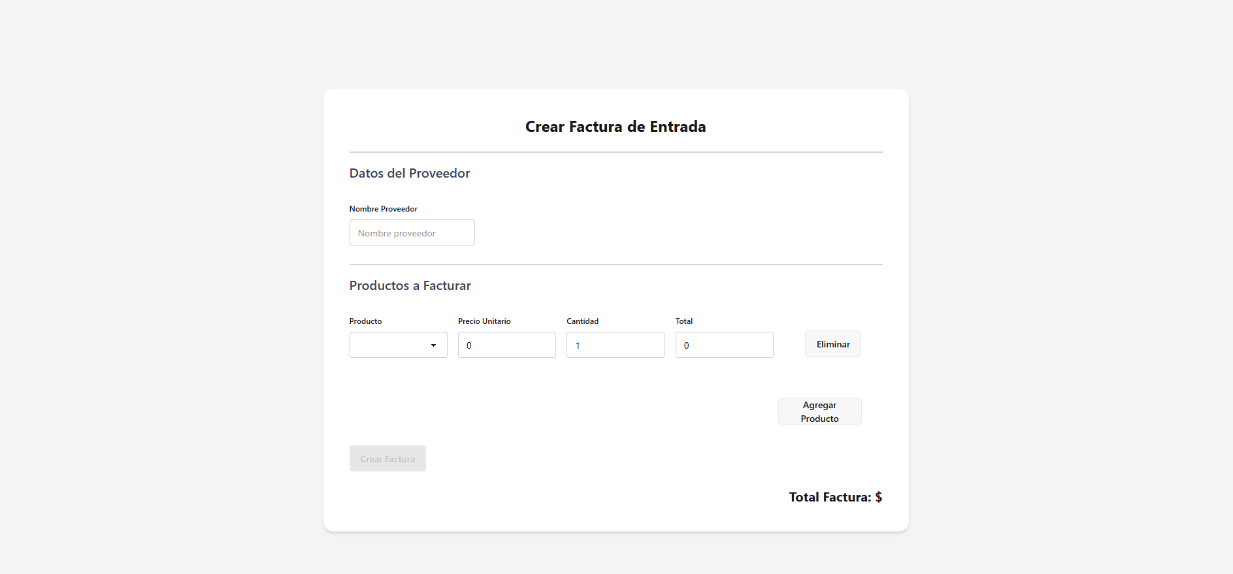1233x574 pixels.
Task: Open the Producto dropdown
Action: (398, 345)
